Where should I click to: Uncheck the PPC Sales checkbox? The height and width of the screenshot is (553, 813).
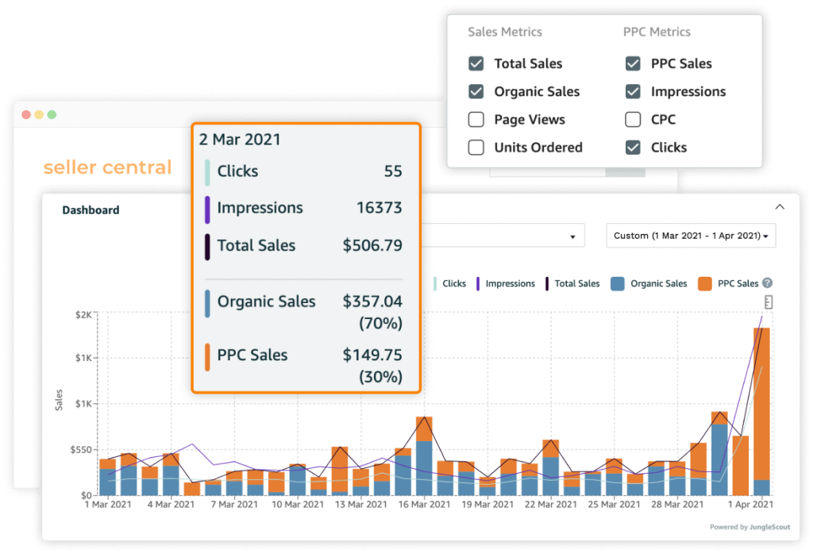pyautogui.click(x=633, y=63)
